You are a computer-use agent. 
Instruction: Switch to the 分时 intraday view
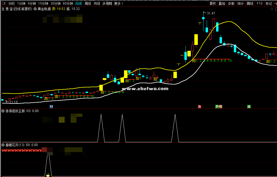pos(12,3)
